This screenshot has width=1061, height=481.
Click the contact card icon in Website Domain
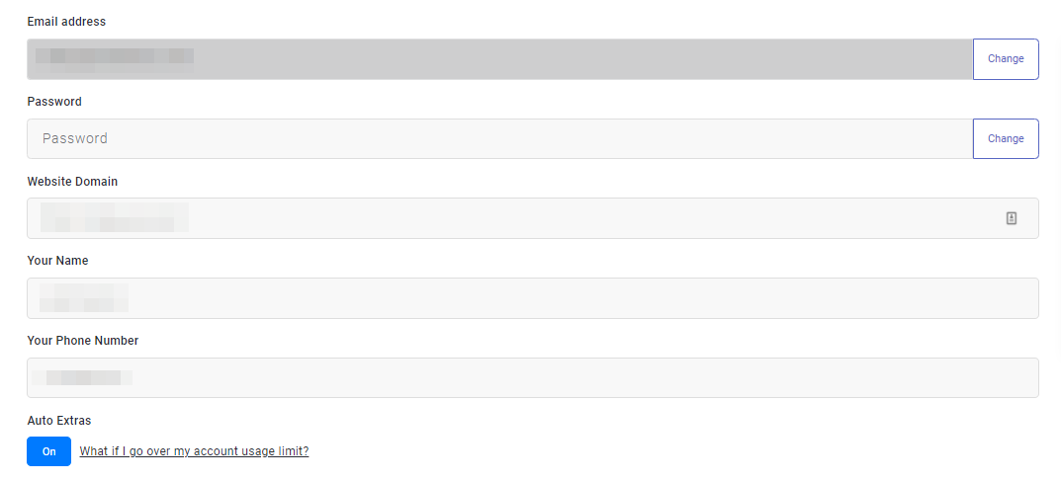[x=1012, y=218]
